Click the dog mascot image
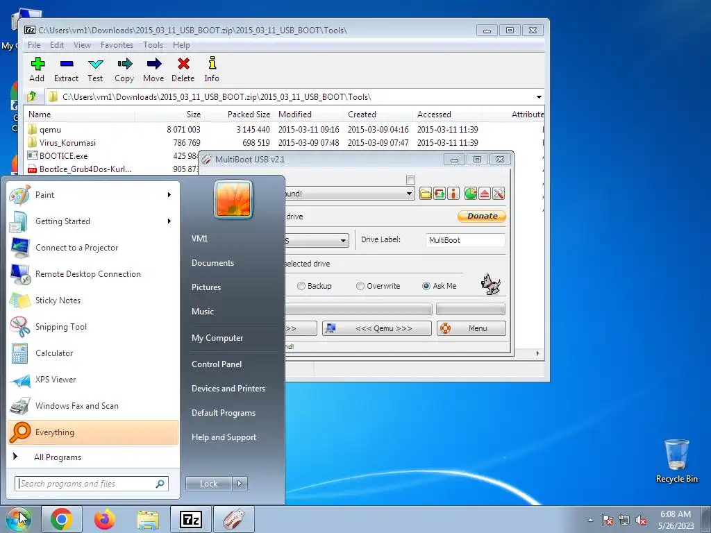The width and height of the screenshot is (711, 533). pos(491,284)
